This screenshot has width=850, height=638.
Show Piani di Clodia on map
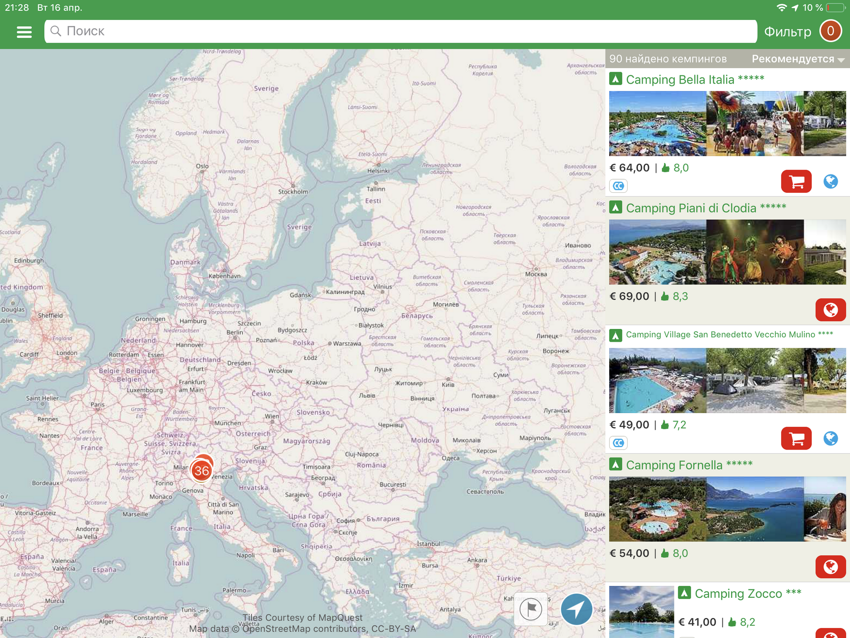[x=831, y=310]
